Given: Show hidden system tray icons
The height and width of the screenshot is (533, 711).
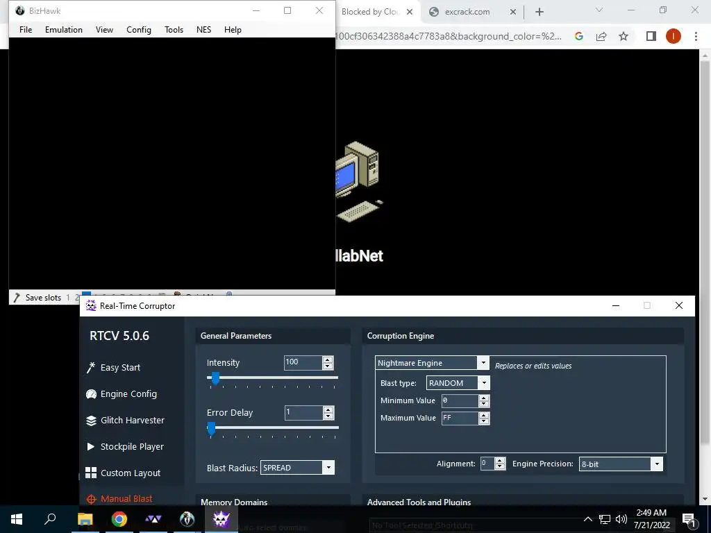Looking at the screenshot, I should [587, 519].
